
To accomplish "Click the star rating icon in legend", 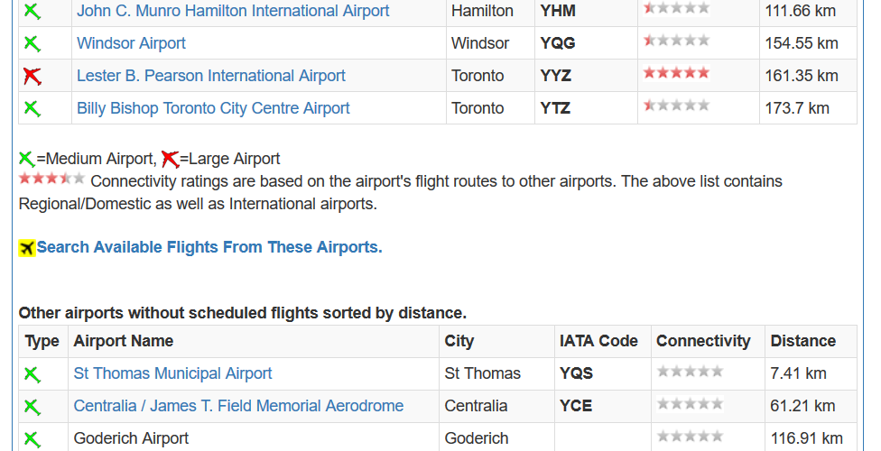I will [x=51, y=179].
